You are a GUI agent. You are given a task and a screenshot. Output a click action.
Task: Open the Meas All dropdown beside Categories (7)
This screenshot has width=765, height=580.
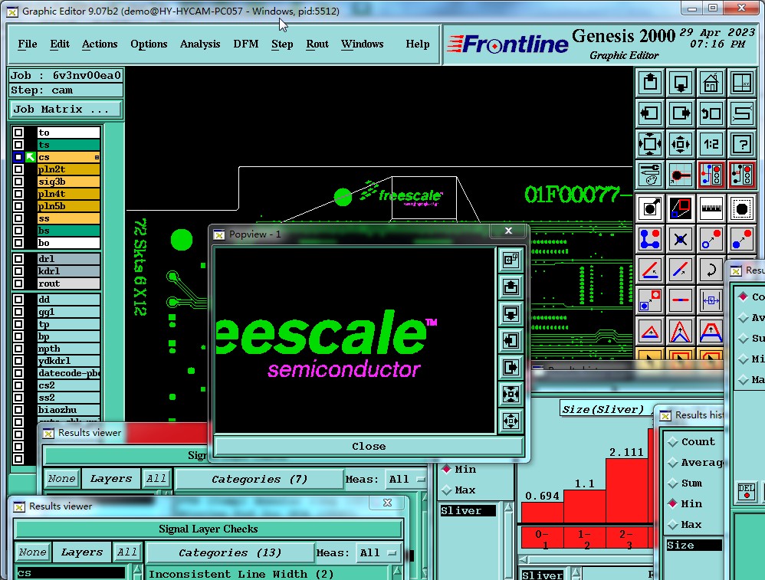406,480
